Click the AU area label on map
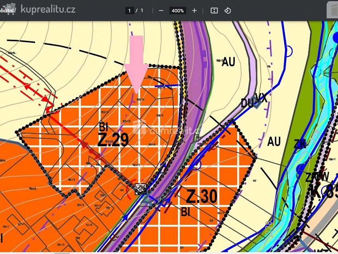This screenshot has height=254, width=338. [228, 62]
